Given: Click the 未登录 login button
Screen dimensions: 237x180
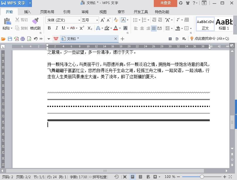Looking at the screenshot, I should pos(165,3).
